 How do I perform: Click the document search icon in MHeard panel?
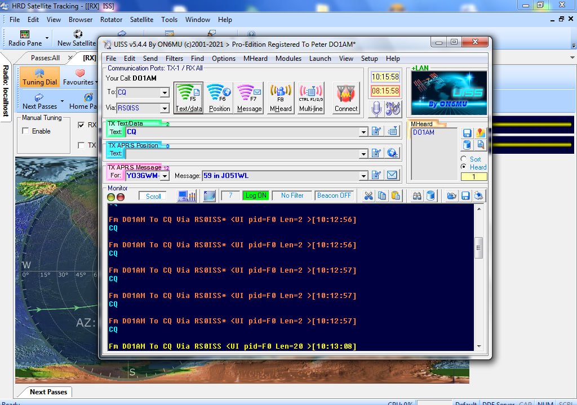pos(480,145)
